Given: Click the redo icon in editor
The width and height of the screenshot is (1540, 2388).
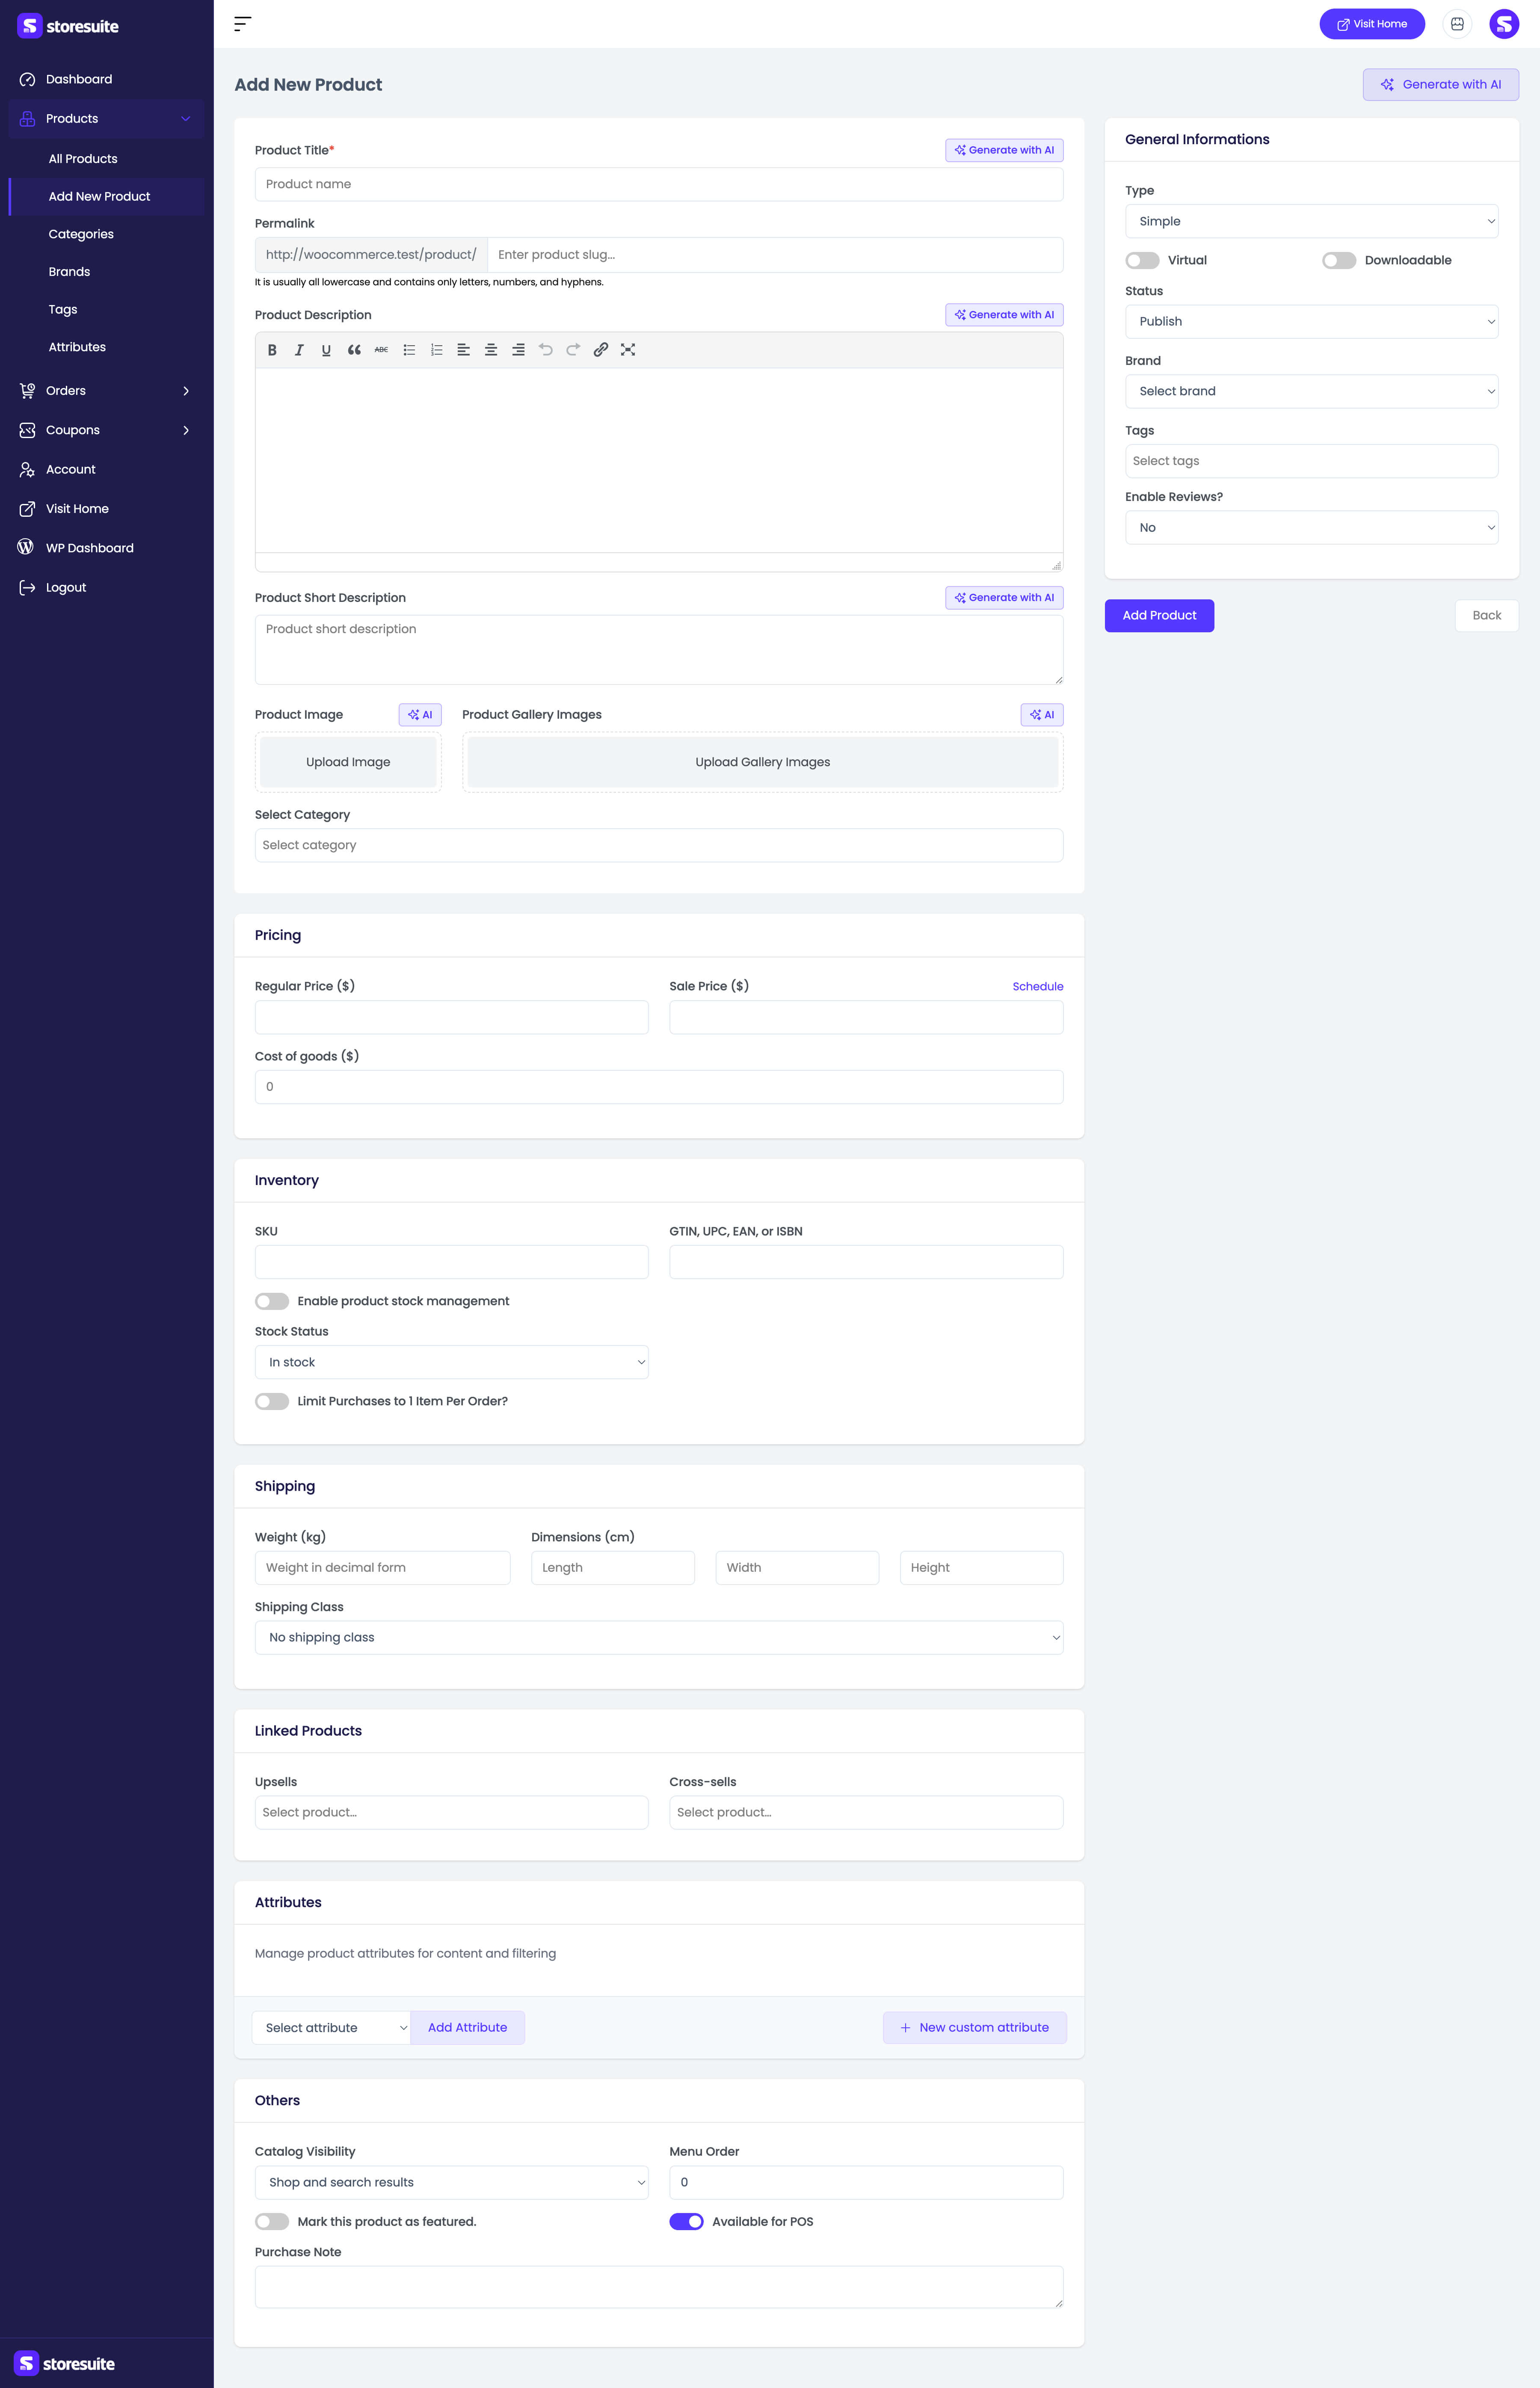Looking at the screenshot, I should click(x=573, y=350).
